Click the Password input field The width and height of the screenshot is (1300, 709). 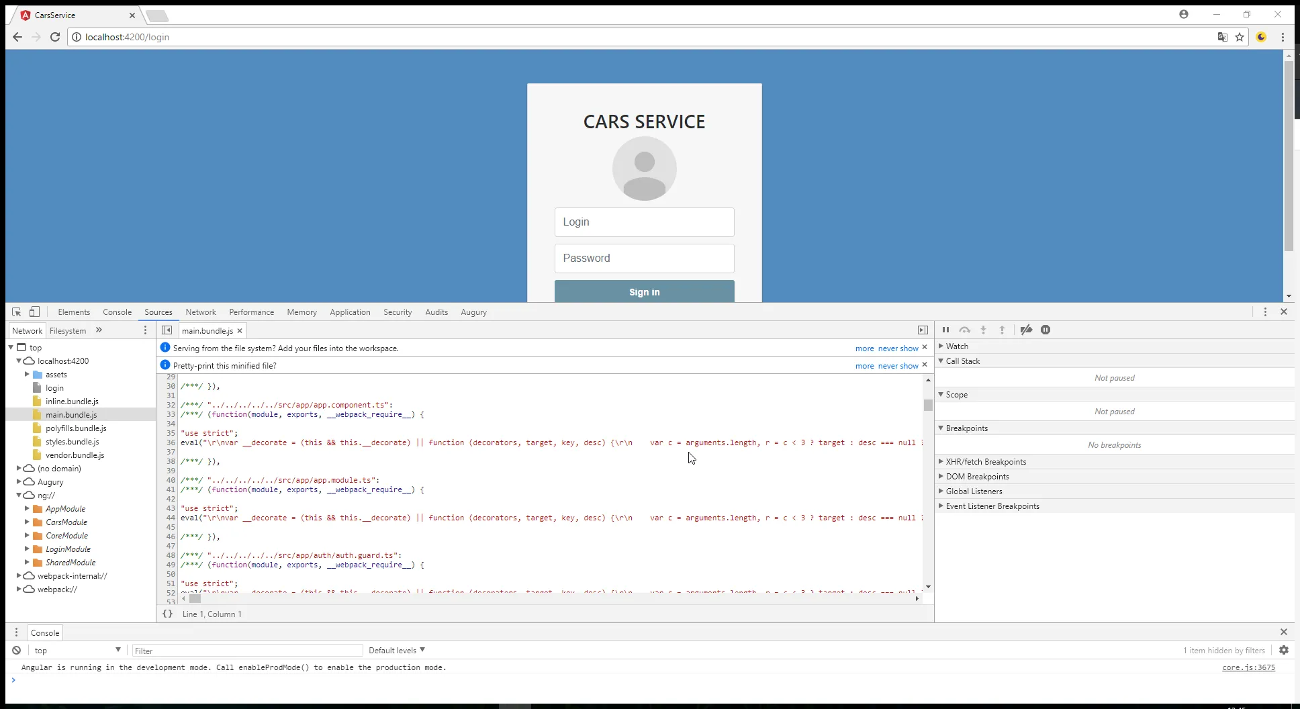[x=645, y=258]
